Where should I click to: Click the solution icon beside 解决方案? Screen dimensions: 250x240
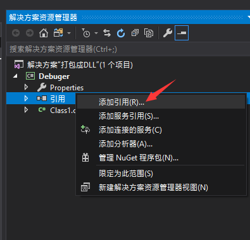click(19, 64)
